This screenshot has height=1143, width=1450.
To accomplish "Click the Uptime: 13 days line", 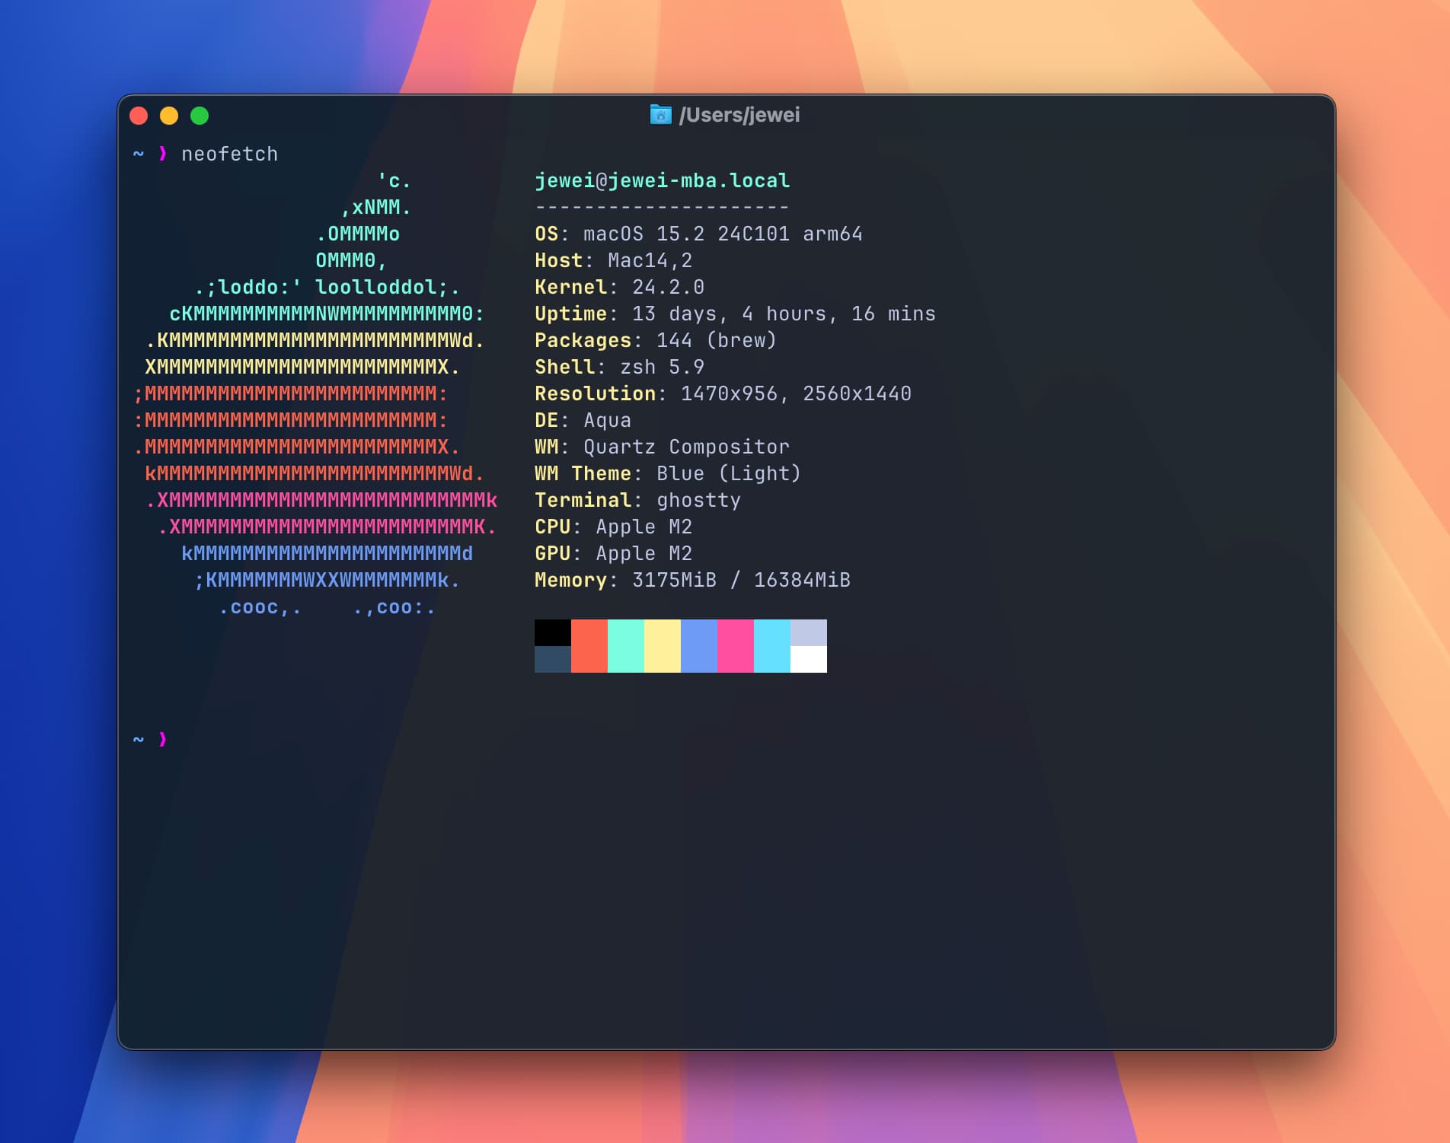I will click(735, 314).
